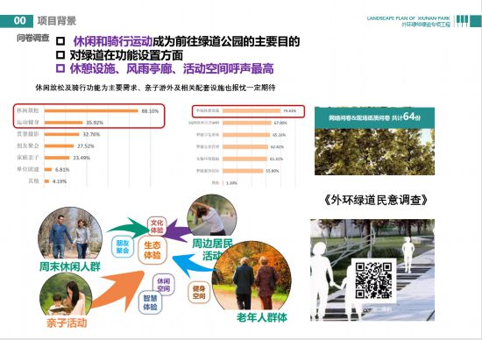Click checkbox bullet before 对绿道在功能设置方面
Image resolution: width=482 pixels, height=340 pixels.
pyautogui.click(x=60, y=55)
